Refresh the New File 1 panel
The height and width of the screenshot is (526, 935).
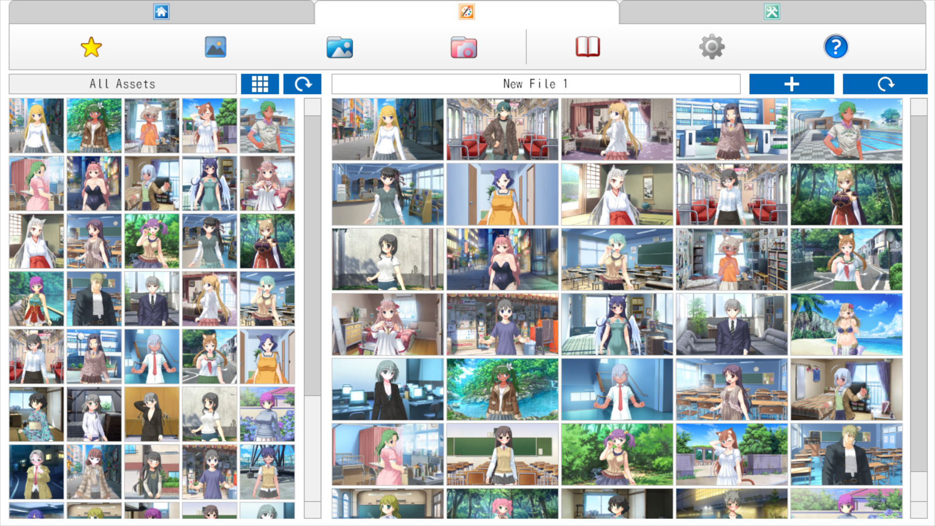(x=885, y=84)
